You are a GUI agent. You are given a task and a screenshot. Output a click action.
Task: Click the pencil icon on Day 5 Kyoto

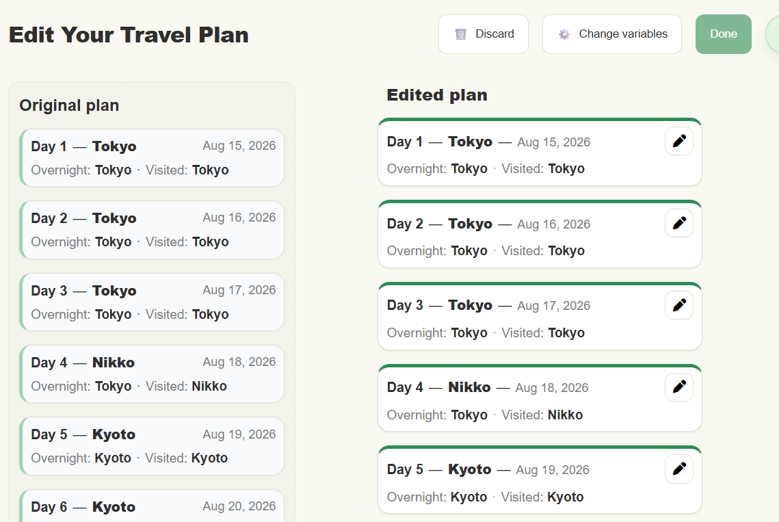pyautogui.click(x=679, y=469)
